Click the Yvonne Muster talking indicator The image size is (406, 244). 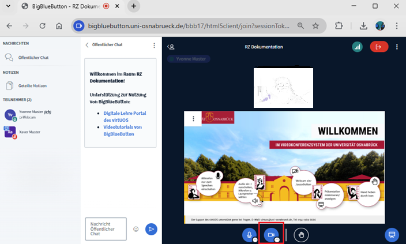[x=189, y=59]
